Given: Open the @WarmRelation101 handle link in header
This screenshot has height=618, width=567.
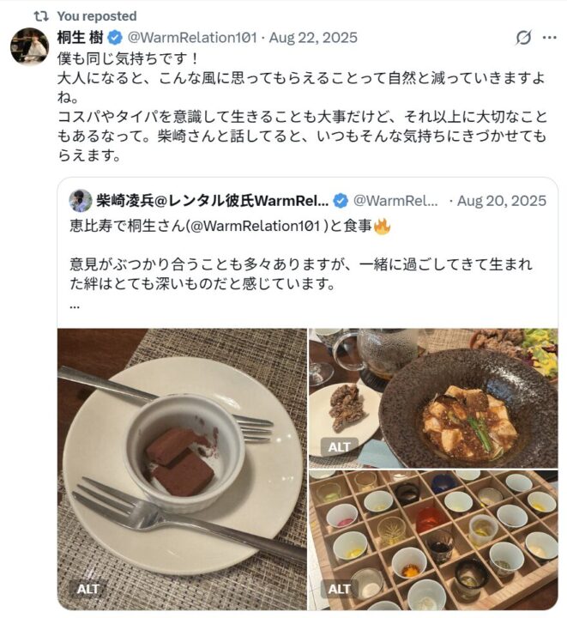Looking at the screenshot, I should tap(192, 38).
